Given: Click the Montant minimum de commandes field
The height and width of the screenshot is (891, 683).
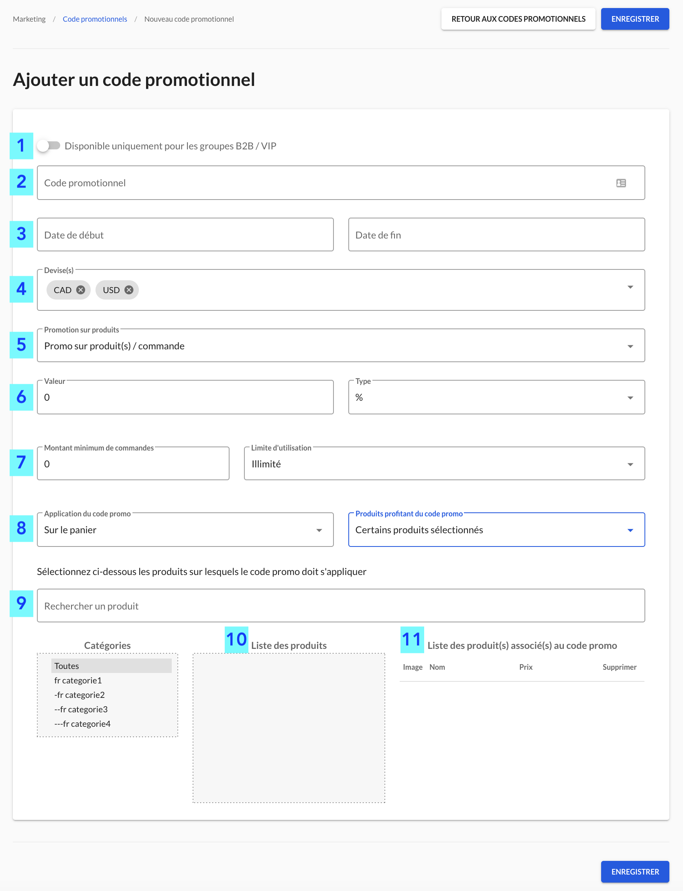Looking at the screenshot, I should pyautogui.click(x=133, y=463).
